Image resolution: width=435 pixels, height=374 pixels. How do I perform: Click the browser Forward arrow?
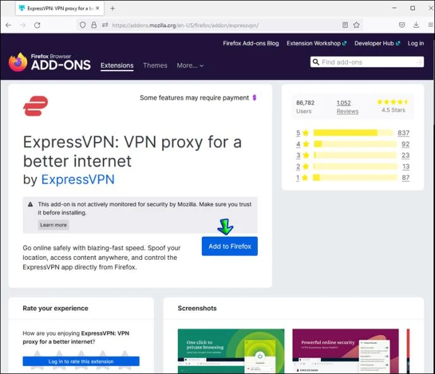coord(23,25)
